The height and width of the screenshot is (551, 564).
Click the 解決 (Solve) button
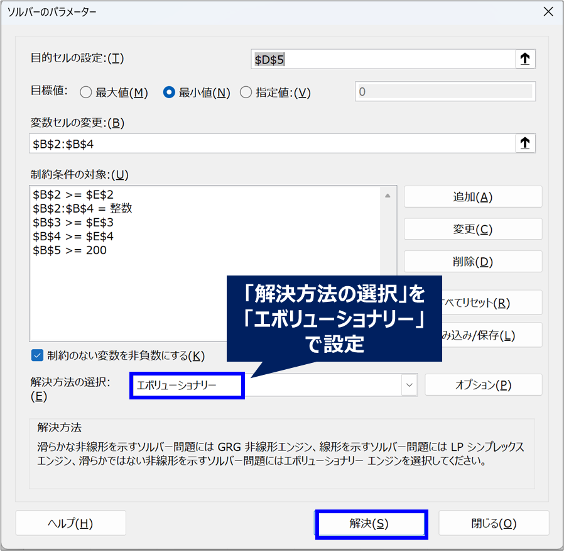click(371, 524)
